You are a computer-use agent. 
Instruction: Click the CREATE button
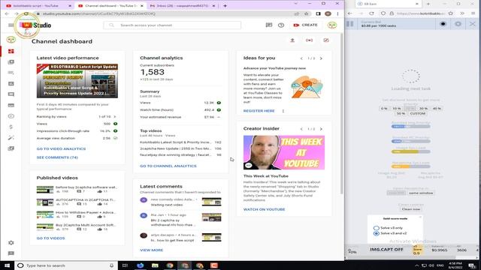[x=305, y=25]
